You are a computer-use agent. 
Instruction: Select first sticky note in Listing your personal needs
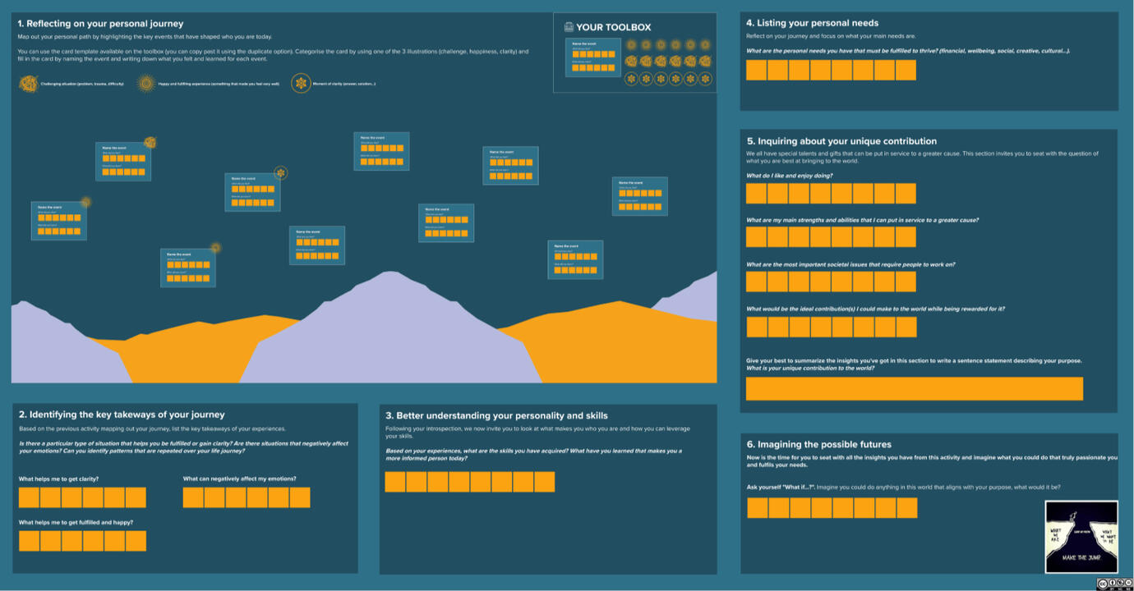pyautogui.click(x=756, y=71)
